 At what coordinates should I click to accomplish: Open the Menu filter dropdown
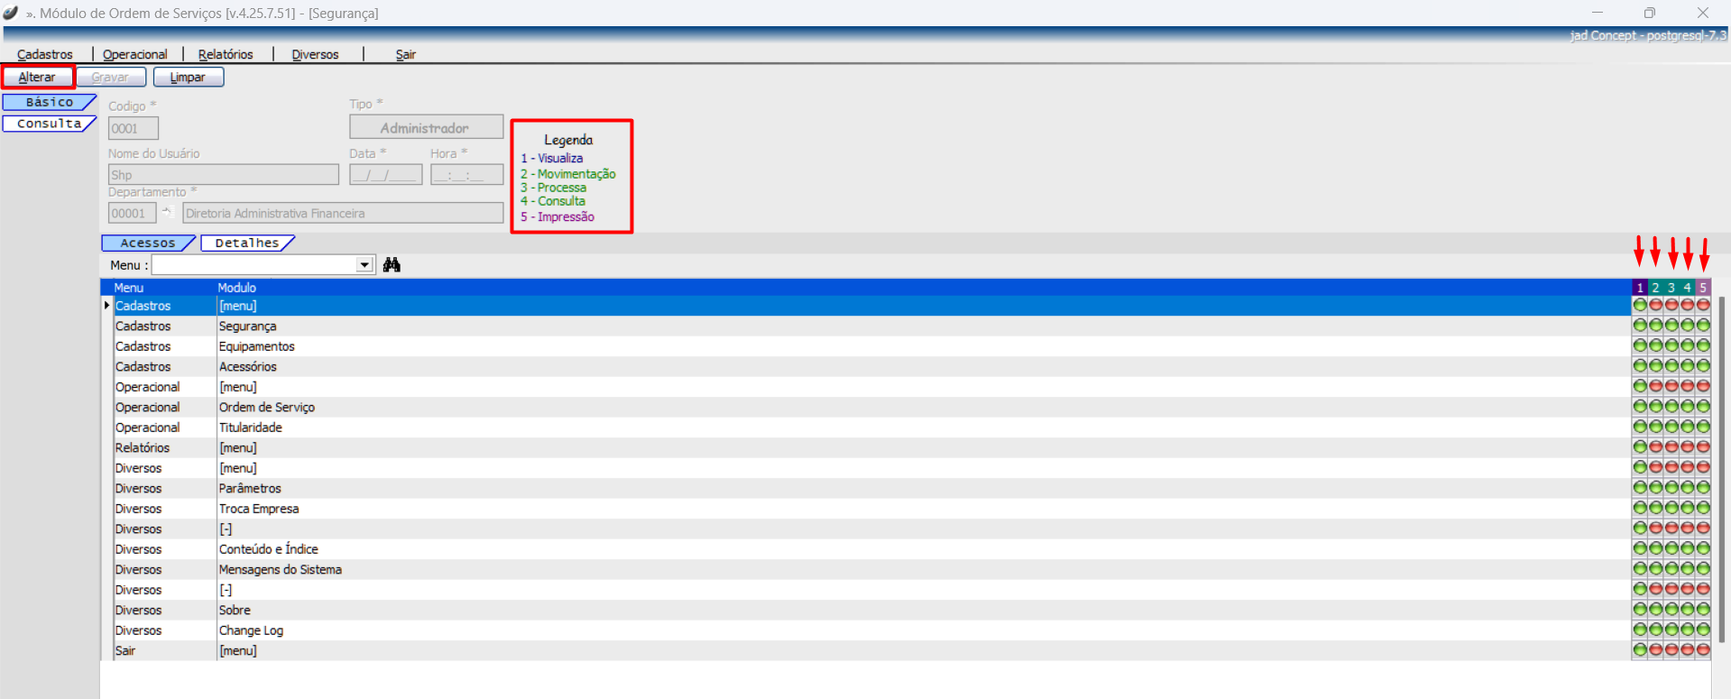point(364,265)
